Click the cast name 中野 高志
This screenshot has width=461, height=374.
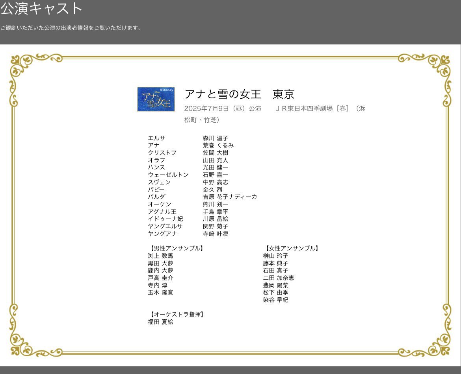(x=216, y=182)
